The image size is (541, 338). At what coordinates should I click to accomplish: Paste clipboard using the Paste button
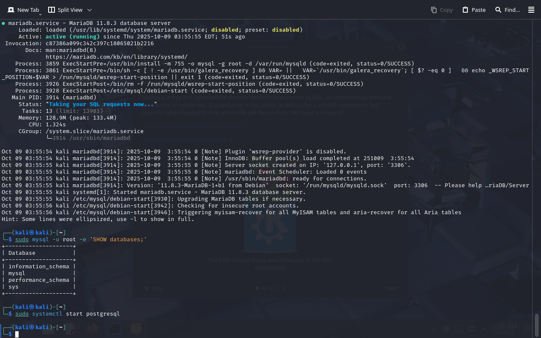pyautogui.click(x=474, y=10)
